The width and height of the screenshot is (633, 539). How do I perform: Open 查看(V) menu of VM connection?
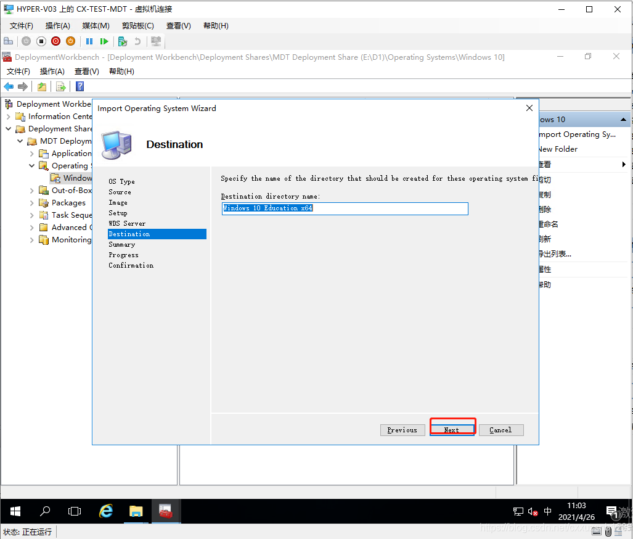coord(178,26)
